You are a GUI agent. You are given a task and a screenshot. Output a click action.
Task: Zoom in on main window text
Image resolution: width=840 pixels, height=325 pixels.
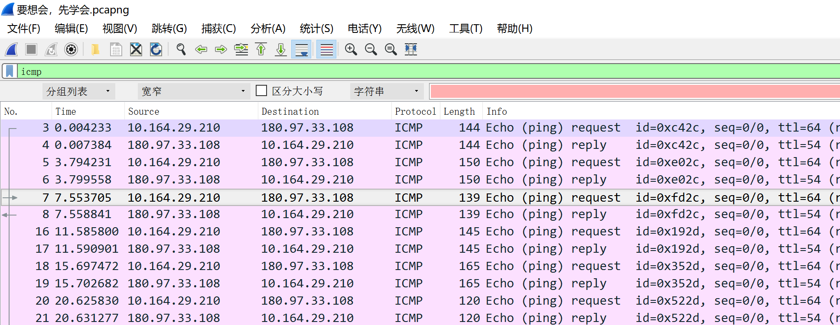[x=351, y=49]
